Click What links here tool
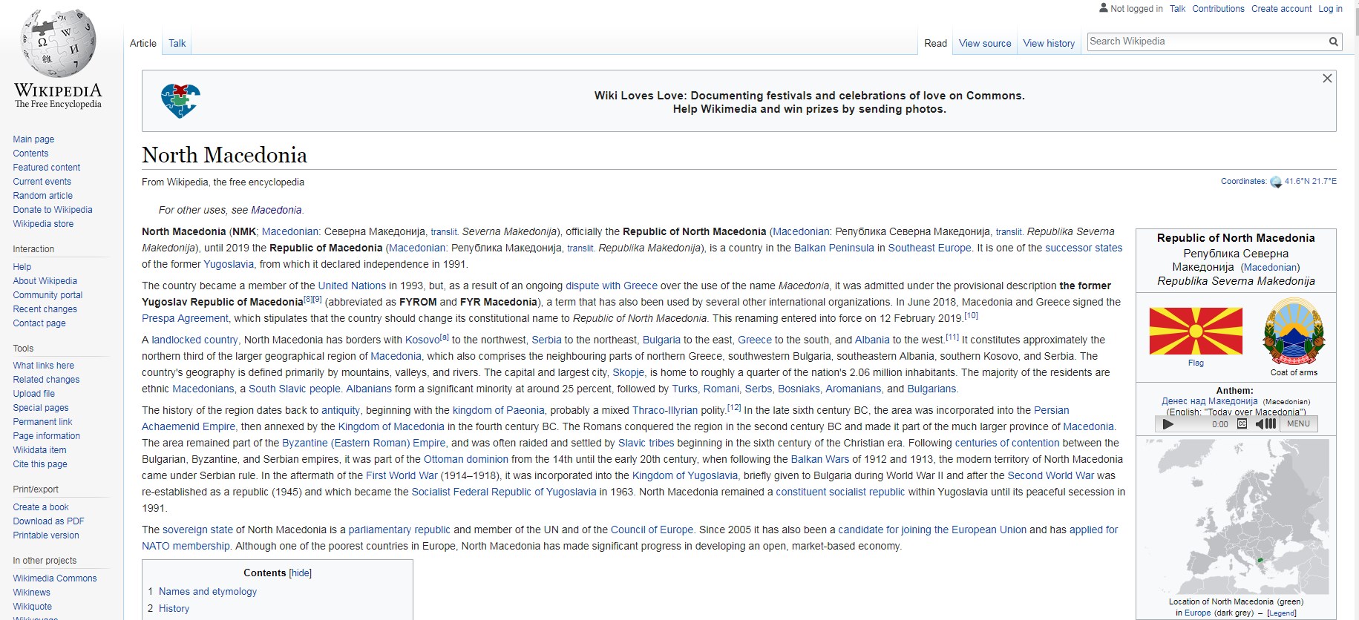1359x620 pixels. (44, 365)
